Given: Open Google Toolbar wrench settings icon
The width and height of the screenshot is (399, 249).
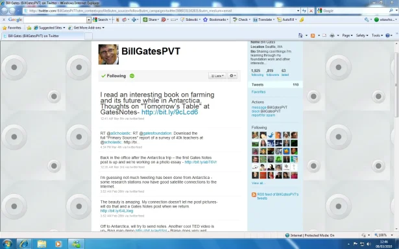Looking at the screenshot, I should tap(367, 19).
